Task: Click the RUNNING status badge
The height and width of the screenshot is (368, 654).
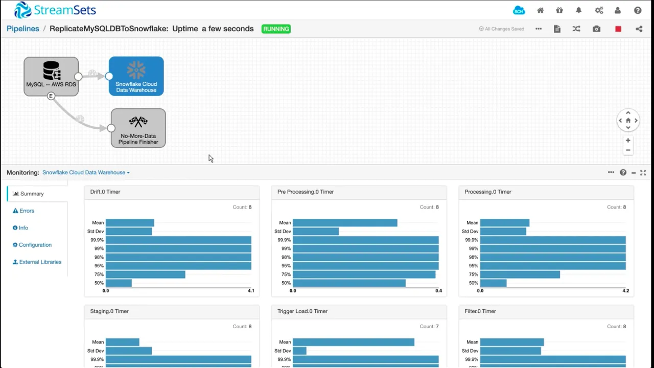Action: [x=276, y=29]
